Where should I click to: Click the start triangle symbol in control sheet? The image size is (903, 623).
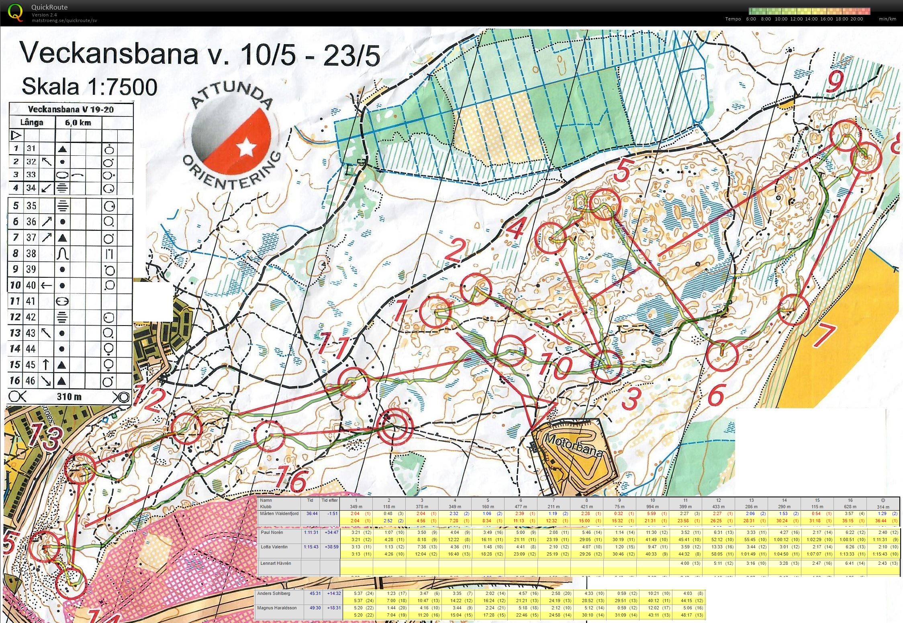(16, 136)
